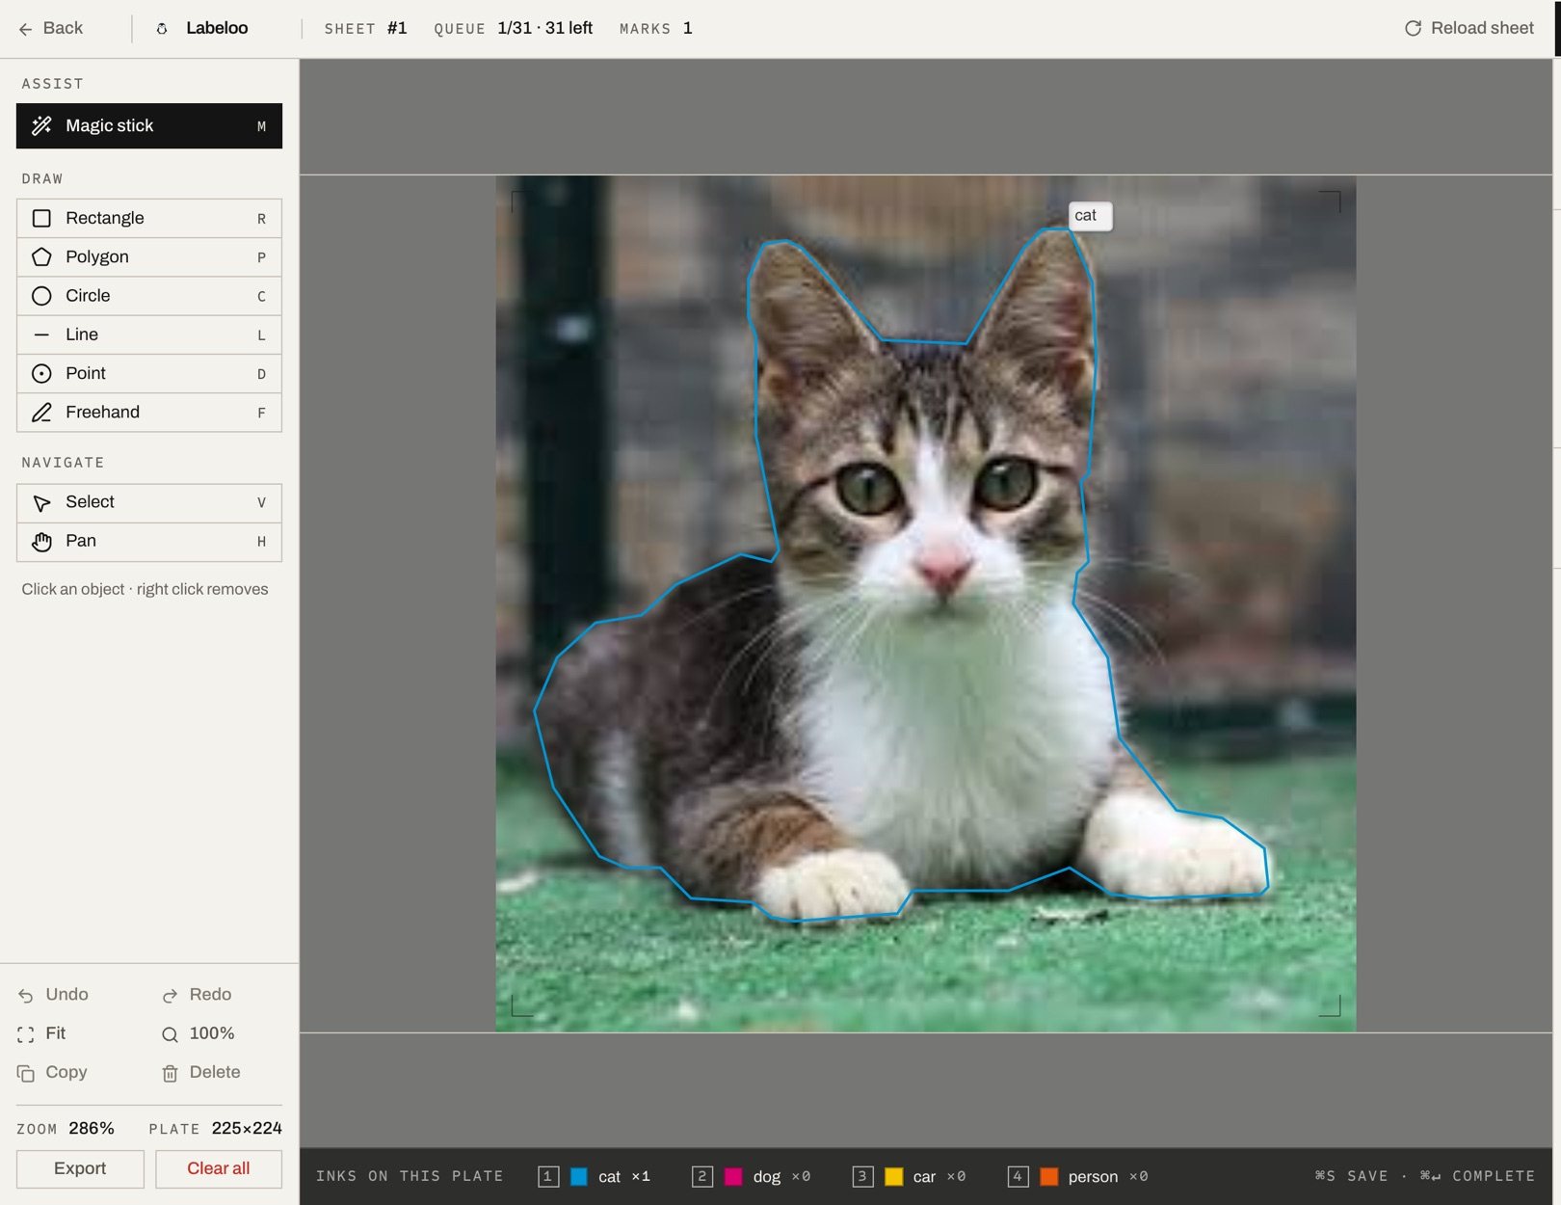The width and height of the screenshot is (1561, 1205).
Task: Select the car label in inks bar
Action: pos(924,1176)
